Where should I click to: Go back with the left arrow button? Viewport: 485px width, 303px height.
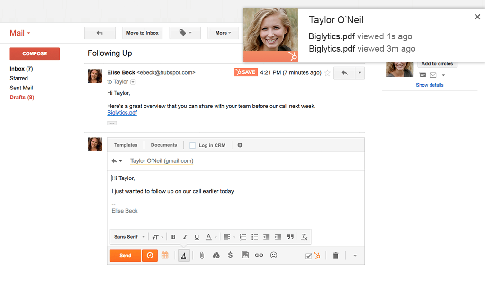point(99,33)
